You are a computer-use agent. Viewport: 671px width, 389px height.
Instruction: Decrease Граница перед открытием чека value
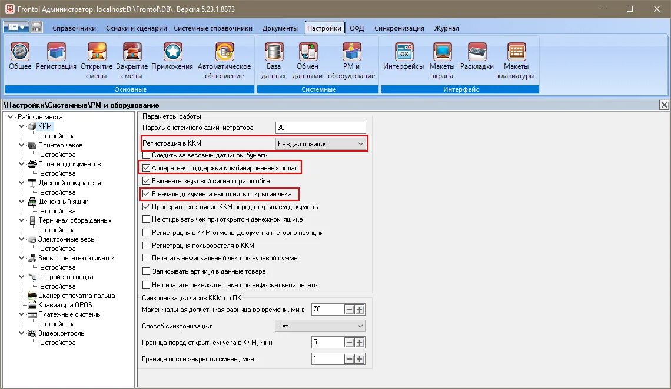(x=349, y=343)
